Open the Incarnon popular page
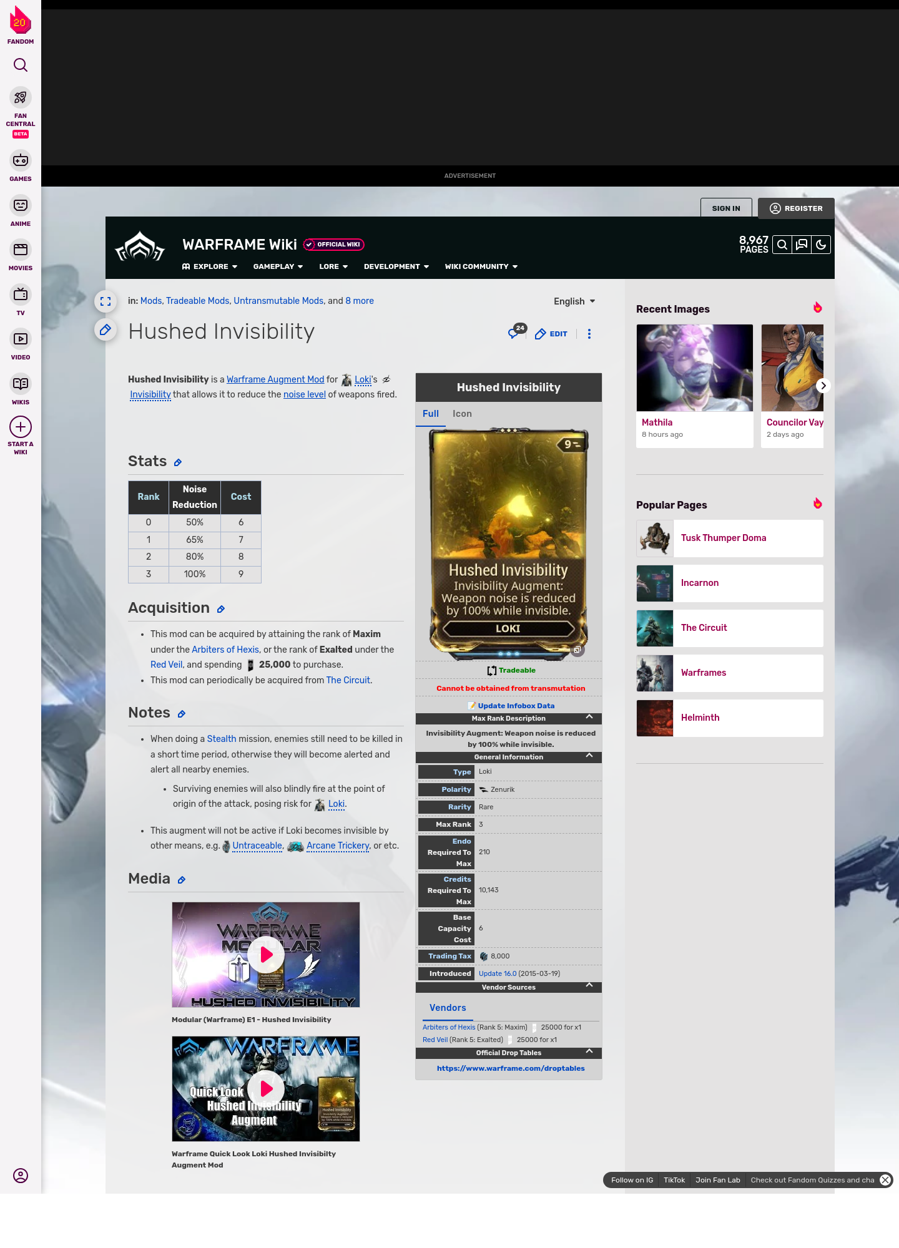 tap(730, 583)
